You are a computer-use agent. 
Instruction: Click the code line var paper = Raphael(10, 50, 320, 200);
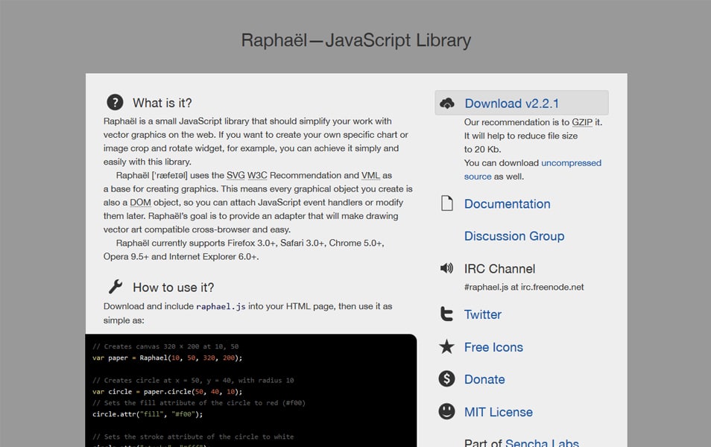tap(168, 358)
